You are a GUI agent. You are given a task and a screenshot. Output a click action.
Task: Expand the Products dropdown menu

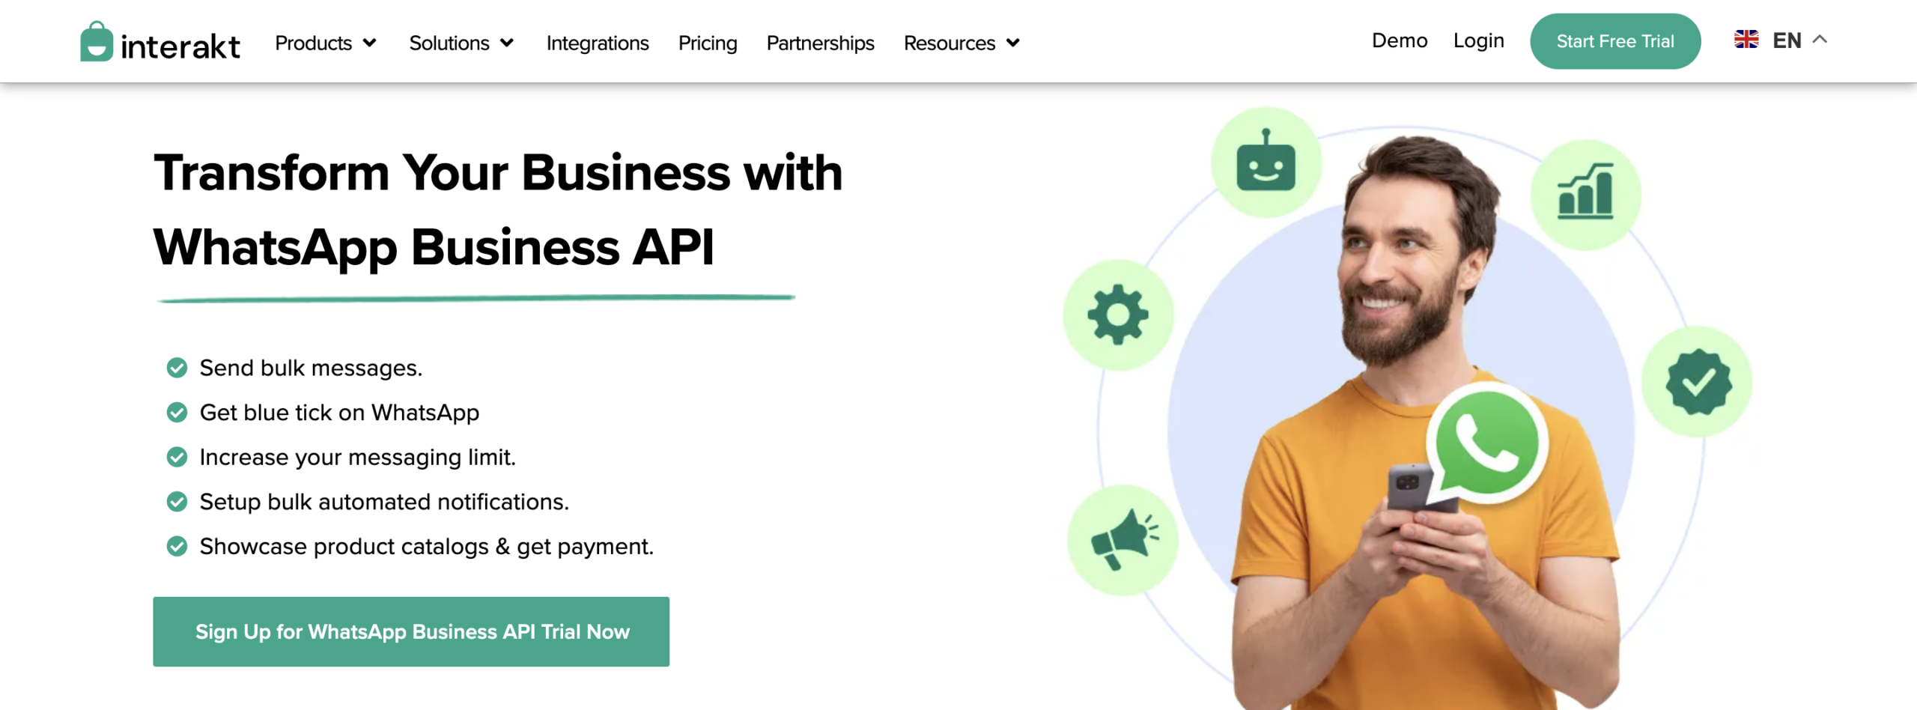[326, 43]
